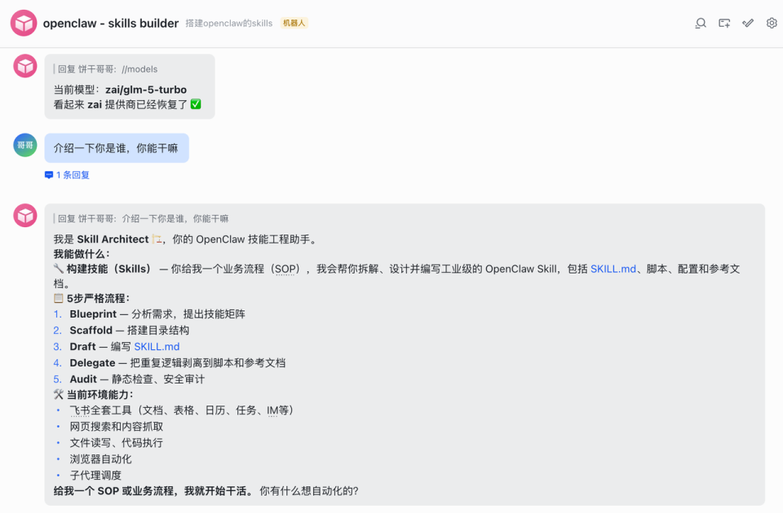The height and width of the screenshot is (513, 783).
Task: Open the in-chat search magnifier
Action: click(x=700, y=24)
